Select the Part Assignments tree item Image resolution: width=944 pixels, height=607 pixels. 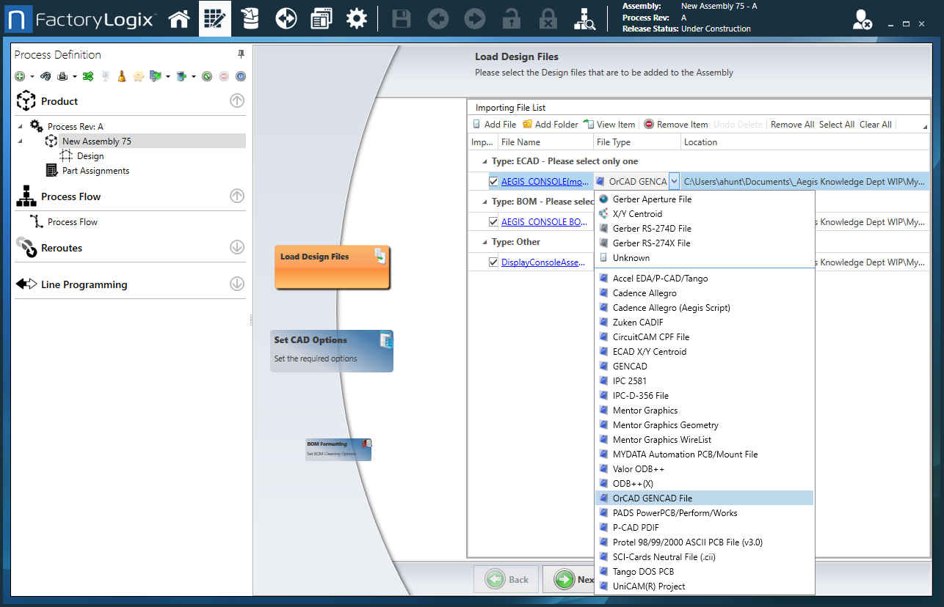pyautogui.click(x=95, y=171)
